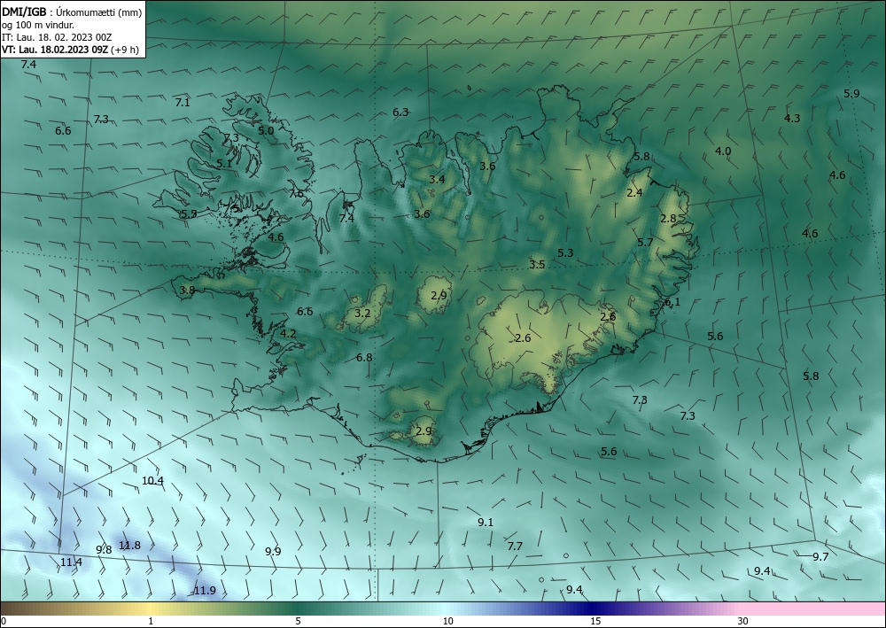Click the 7.6 value on the map
The height and width of the screenshot is (628, 886).
296,194
